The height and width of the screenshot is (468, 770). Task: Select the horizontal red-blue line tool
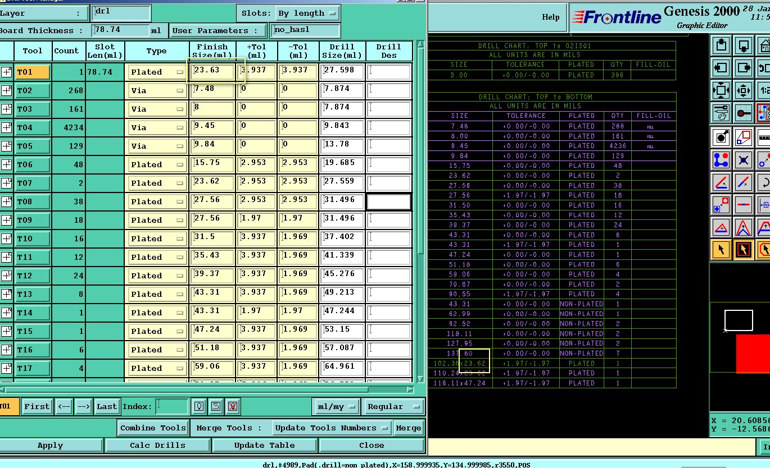coord(743,205)
